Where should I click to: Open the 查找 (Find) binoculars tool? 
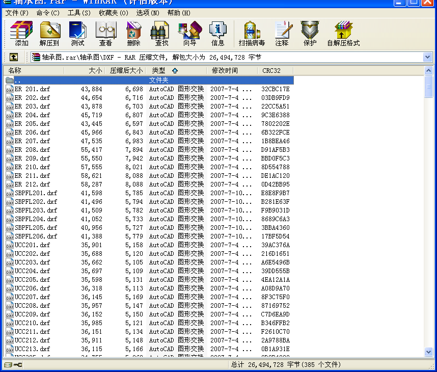coord(161,34)
